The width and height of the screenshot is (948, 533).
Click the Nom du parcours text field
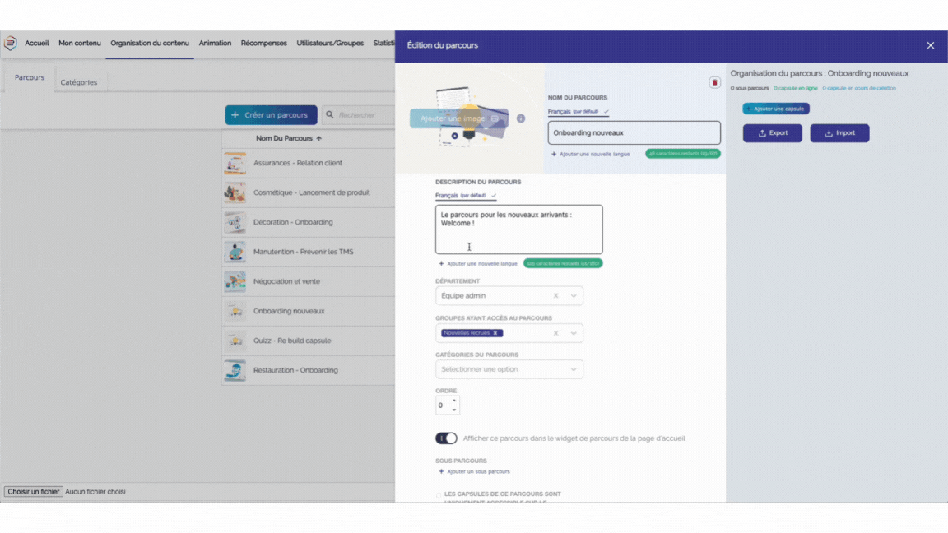(634, 132)
